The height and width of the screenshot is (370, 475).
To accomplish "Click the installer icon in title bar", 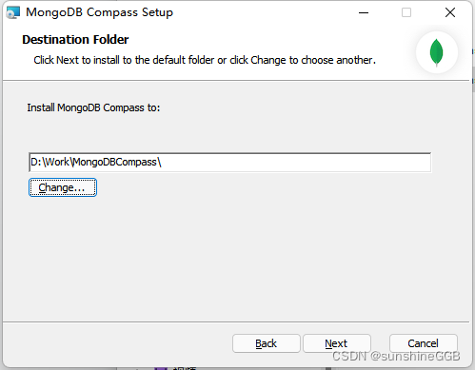I will (13, 12).
